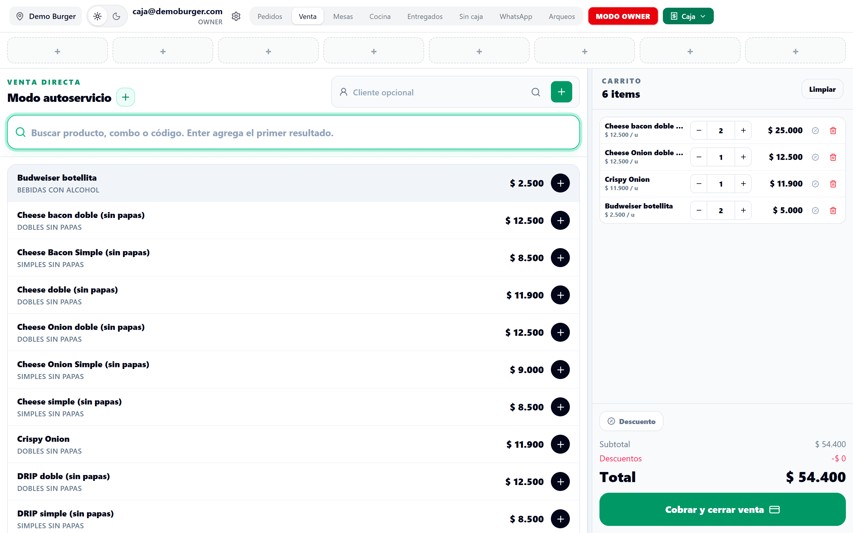Add new sale in first empty slot
The image size is (853, 533).
coord(57,51)
